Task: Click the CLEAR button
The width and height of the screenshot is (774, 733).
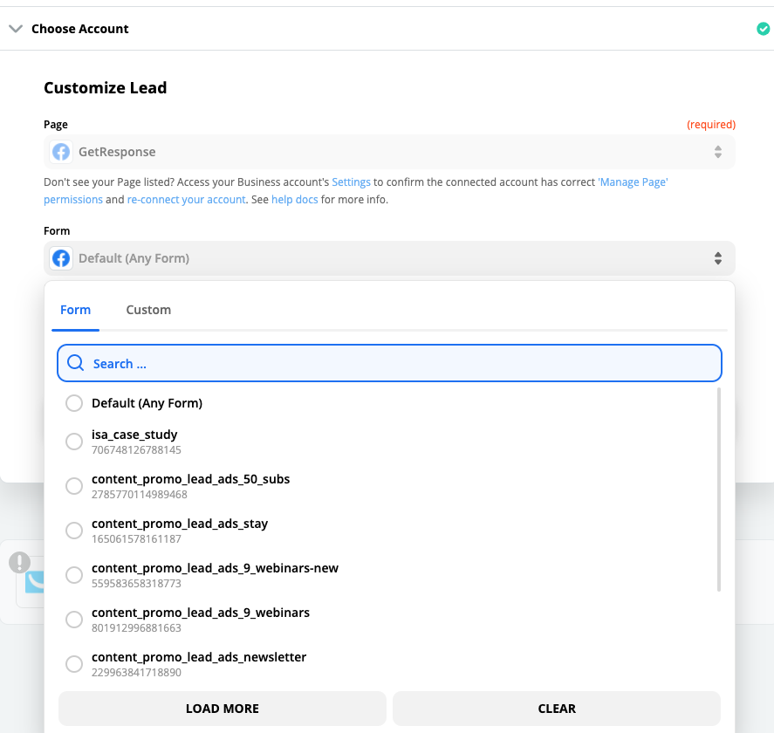Action: point(557,709)
